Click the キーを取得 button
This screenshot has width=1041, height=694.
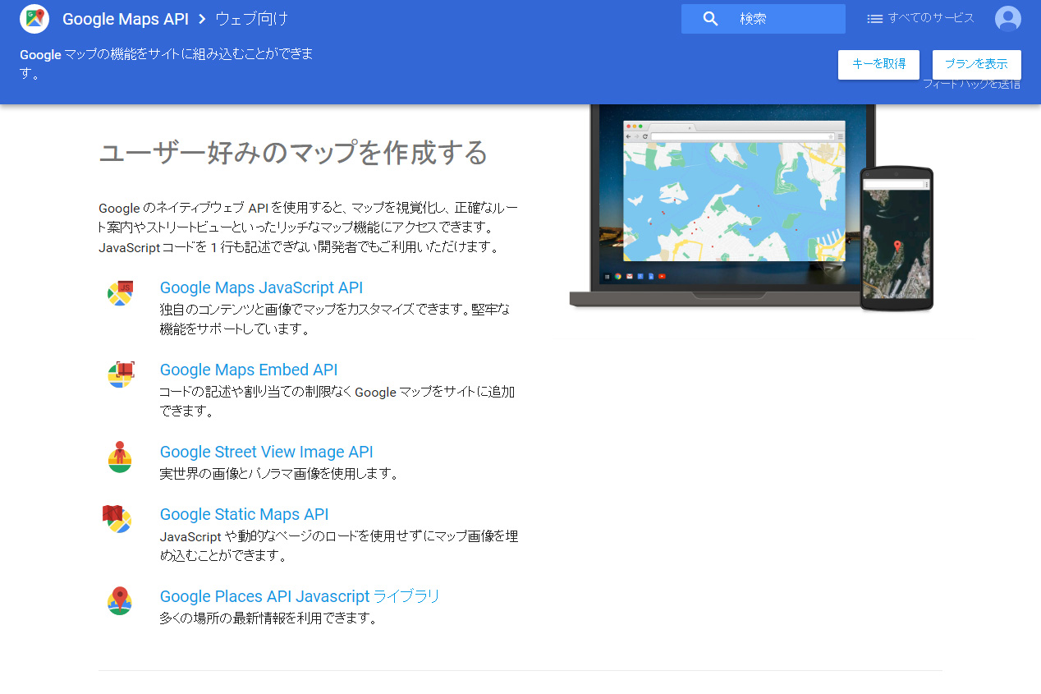[x=878, y=65]
